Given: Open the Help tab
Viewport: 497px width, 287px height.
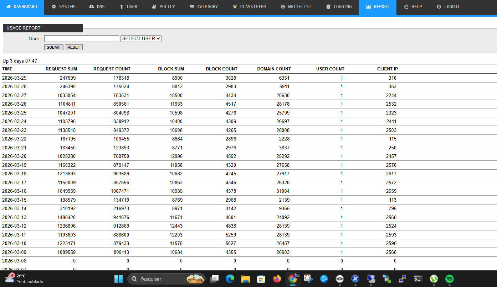Looking at the screenshot, I should tap(413, 7).
